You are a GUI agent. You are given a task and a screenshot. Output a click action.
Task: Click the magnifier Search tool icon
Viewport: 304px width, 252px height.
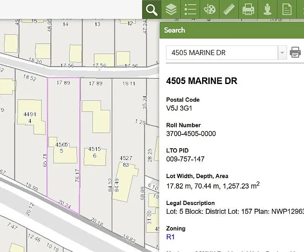(x=152, y=9)
